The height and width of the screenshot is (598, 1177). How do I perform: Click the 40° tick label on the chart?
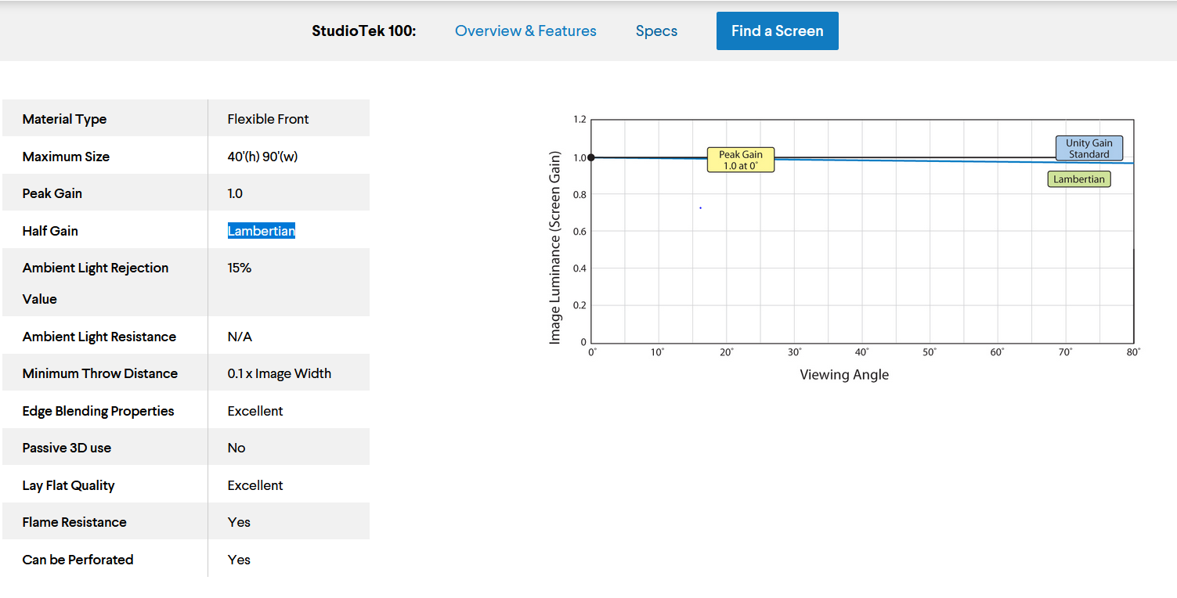862,353
